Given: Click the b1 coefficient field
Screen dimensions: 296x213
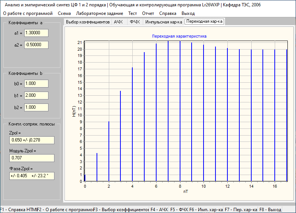Looking at the screenshot, I should [x=36, y=95].
